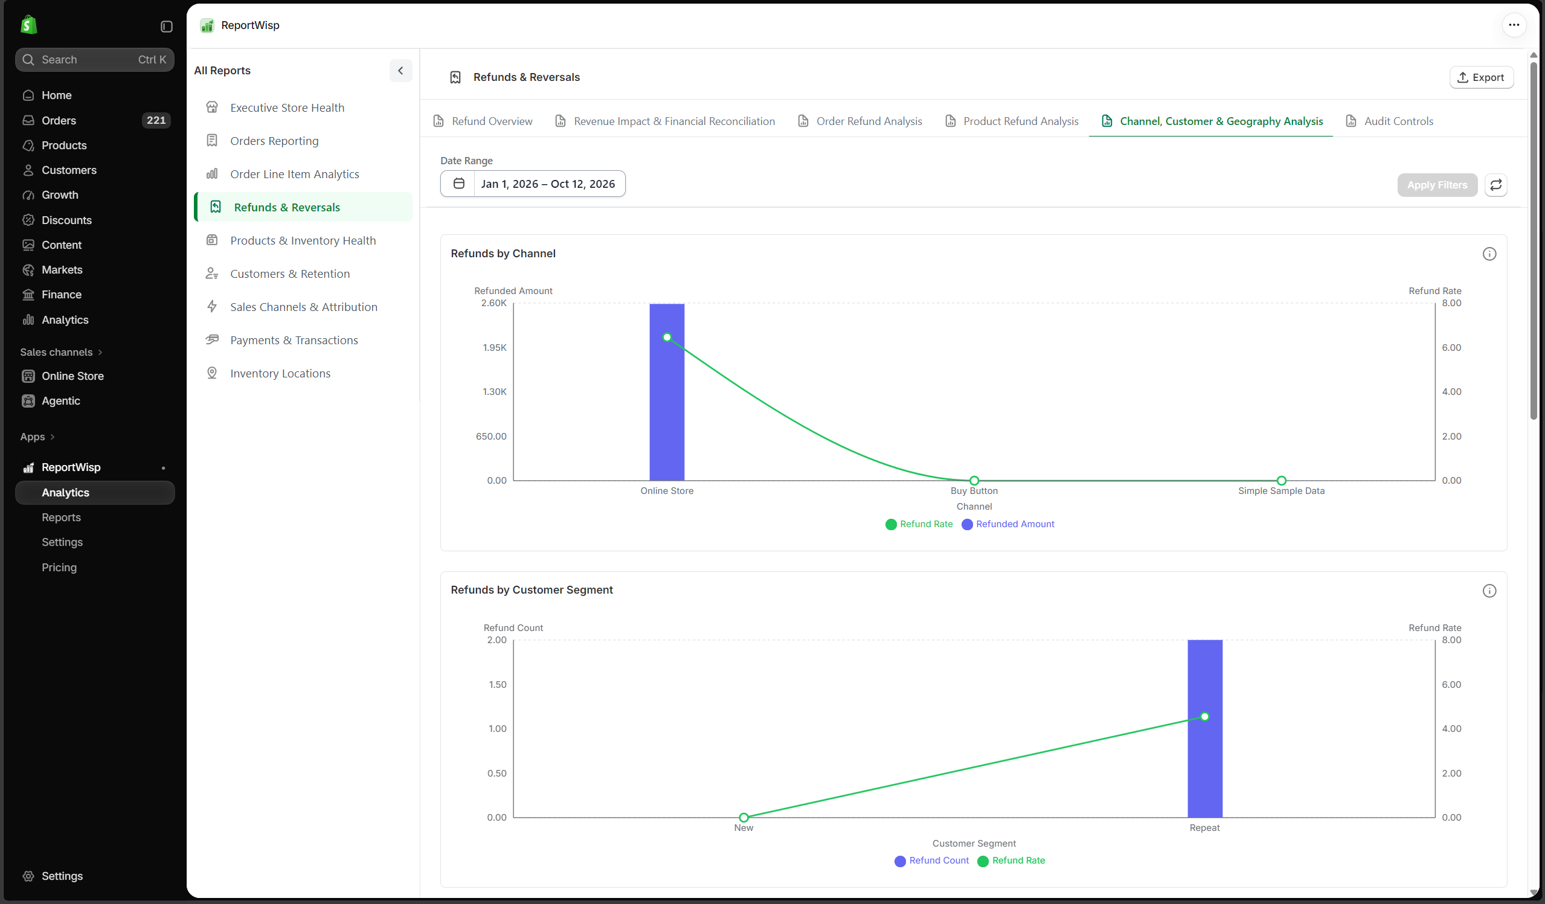
Task: Click the Payments & Transactions icon
Action: [212, 339]
